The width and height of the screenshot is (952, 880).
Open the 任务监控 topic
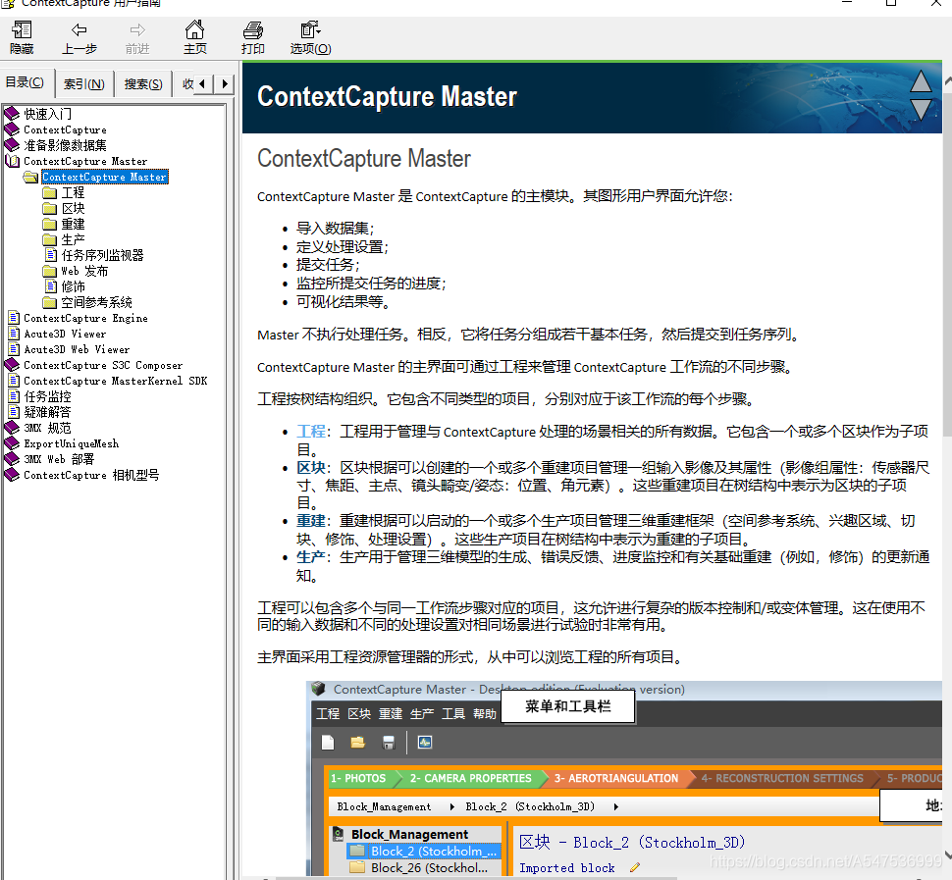tap(39, 396)
